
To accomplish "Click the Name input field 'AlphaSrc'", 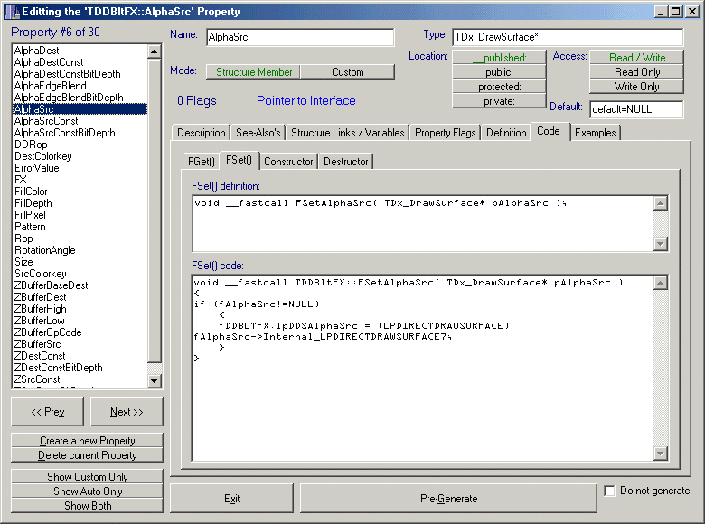I will (x=299, y=37).
